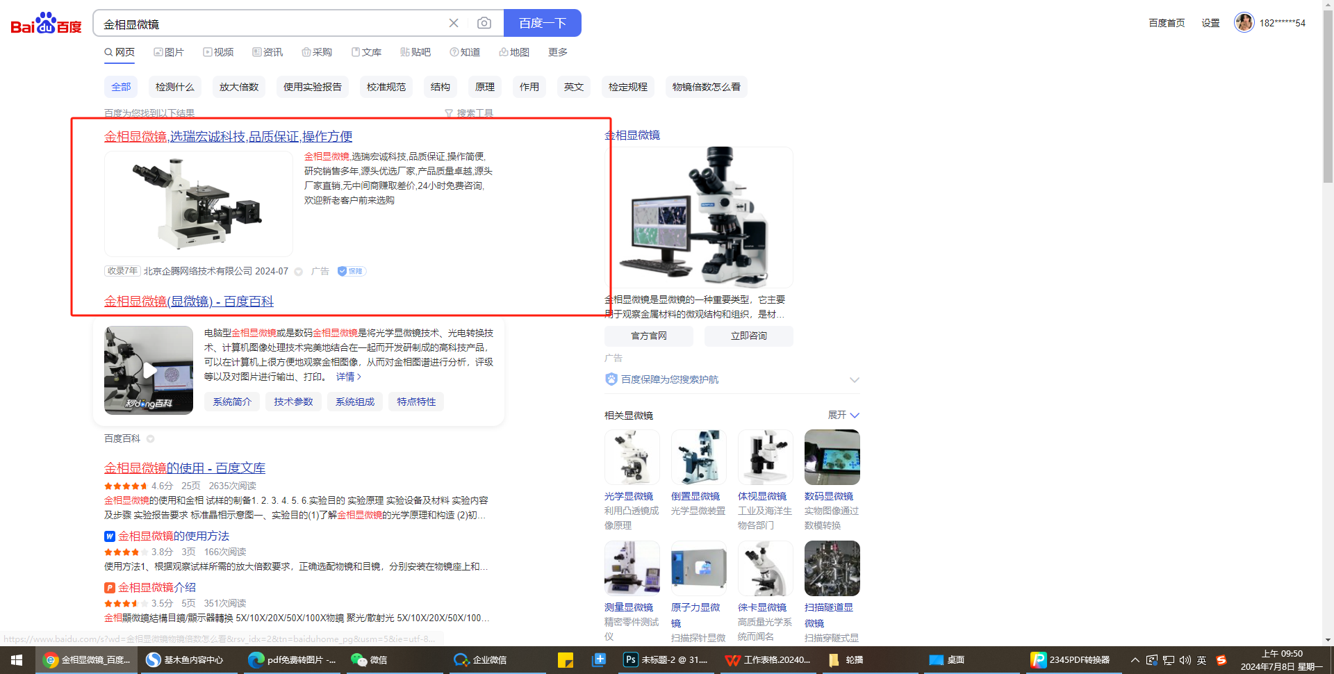Expand the 百度保障为您搜索护航 section
1334x674 pixels.
pyautogui.click(x=855, y=379)
